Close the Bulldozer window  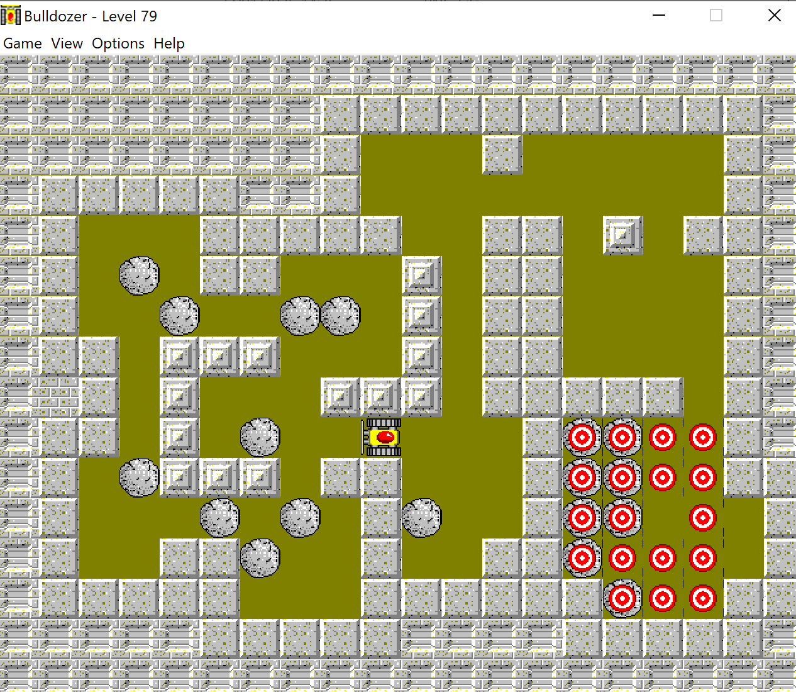pos(774,16)
